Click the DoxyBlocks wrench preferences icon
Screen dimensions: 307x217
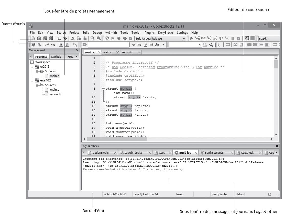point(75,45)
